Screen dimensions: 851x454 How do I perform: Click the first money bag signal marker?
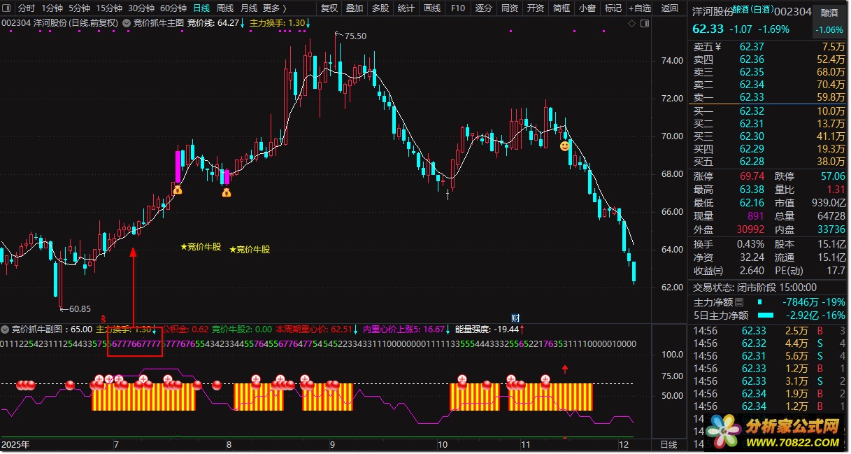point(178,189)
